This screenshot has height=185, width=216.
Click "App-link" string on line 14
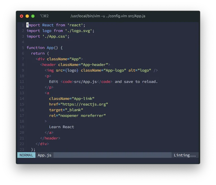pos(83,98)
